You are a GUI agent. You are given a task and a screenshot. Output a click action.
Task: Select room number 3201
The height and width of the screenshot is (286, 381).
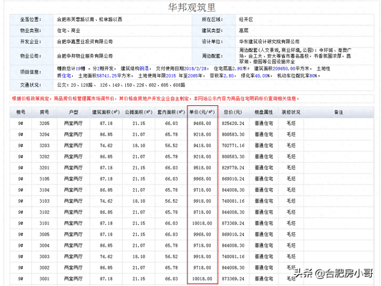[x=44, y=168]
